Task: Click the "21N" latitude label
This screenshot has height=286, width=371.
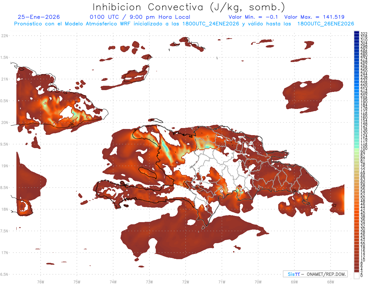Action: point(4,79)
